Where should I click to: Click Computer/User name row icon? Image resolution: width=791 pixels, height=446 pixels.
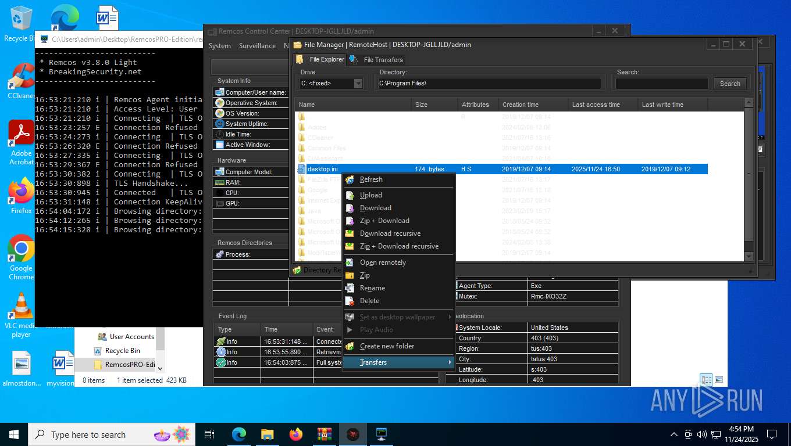220,92
